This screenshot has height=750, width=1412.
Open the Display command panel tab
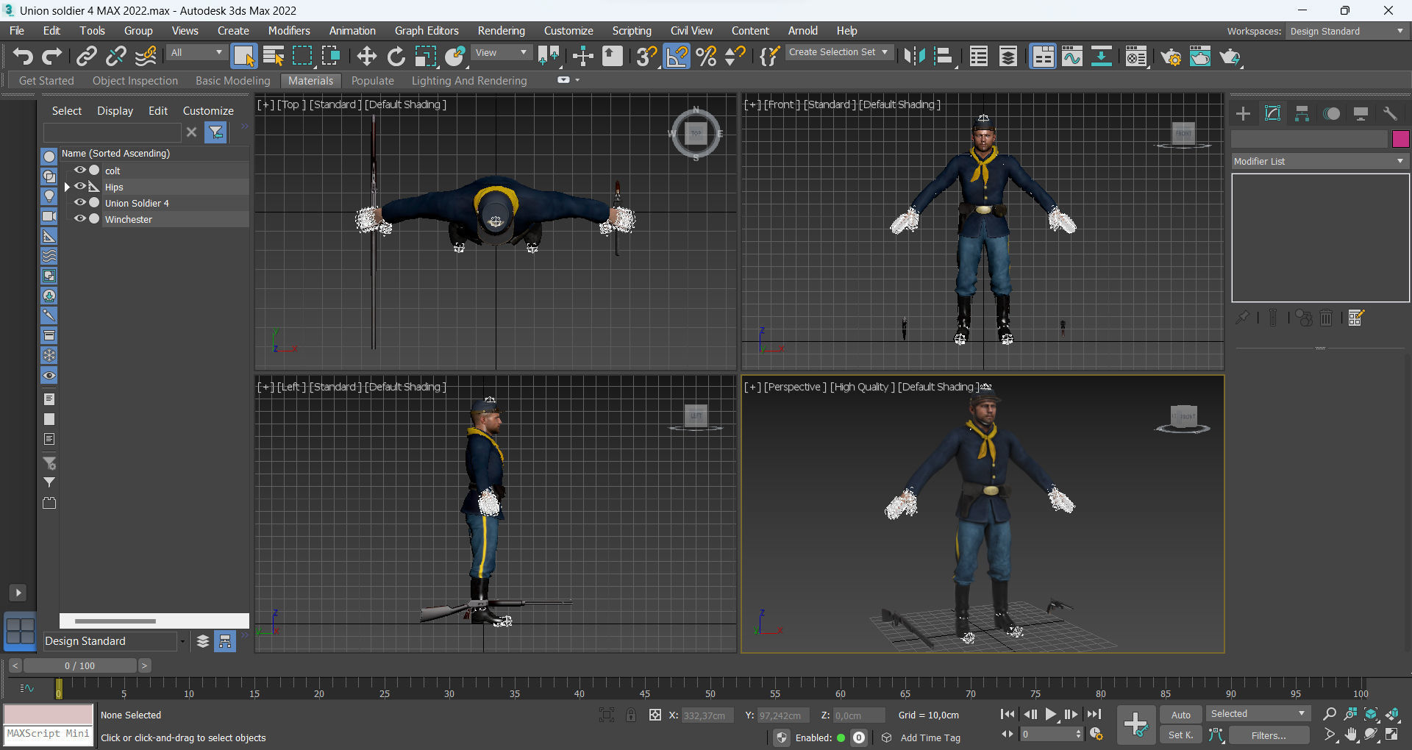1361,113
